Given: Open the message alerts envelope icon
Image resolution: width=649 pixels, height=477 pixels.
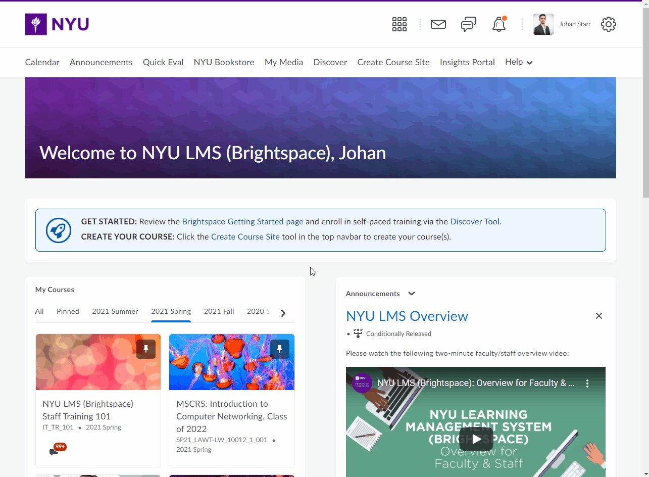Looking at the screenshot, I should [438, 24].
